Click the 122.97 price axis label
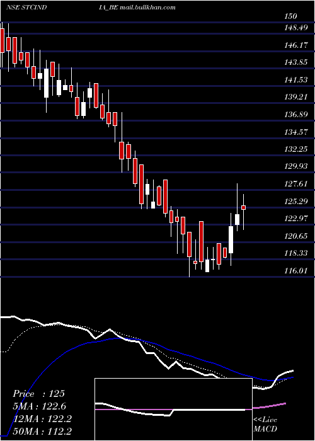The width and height of the screenshot is (315, 441). click(296, 219)
